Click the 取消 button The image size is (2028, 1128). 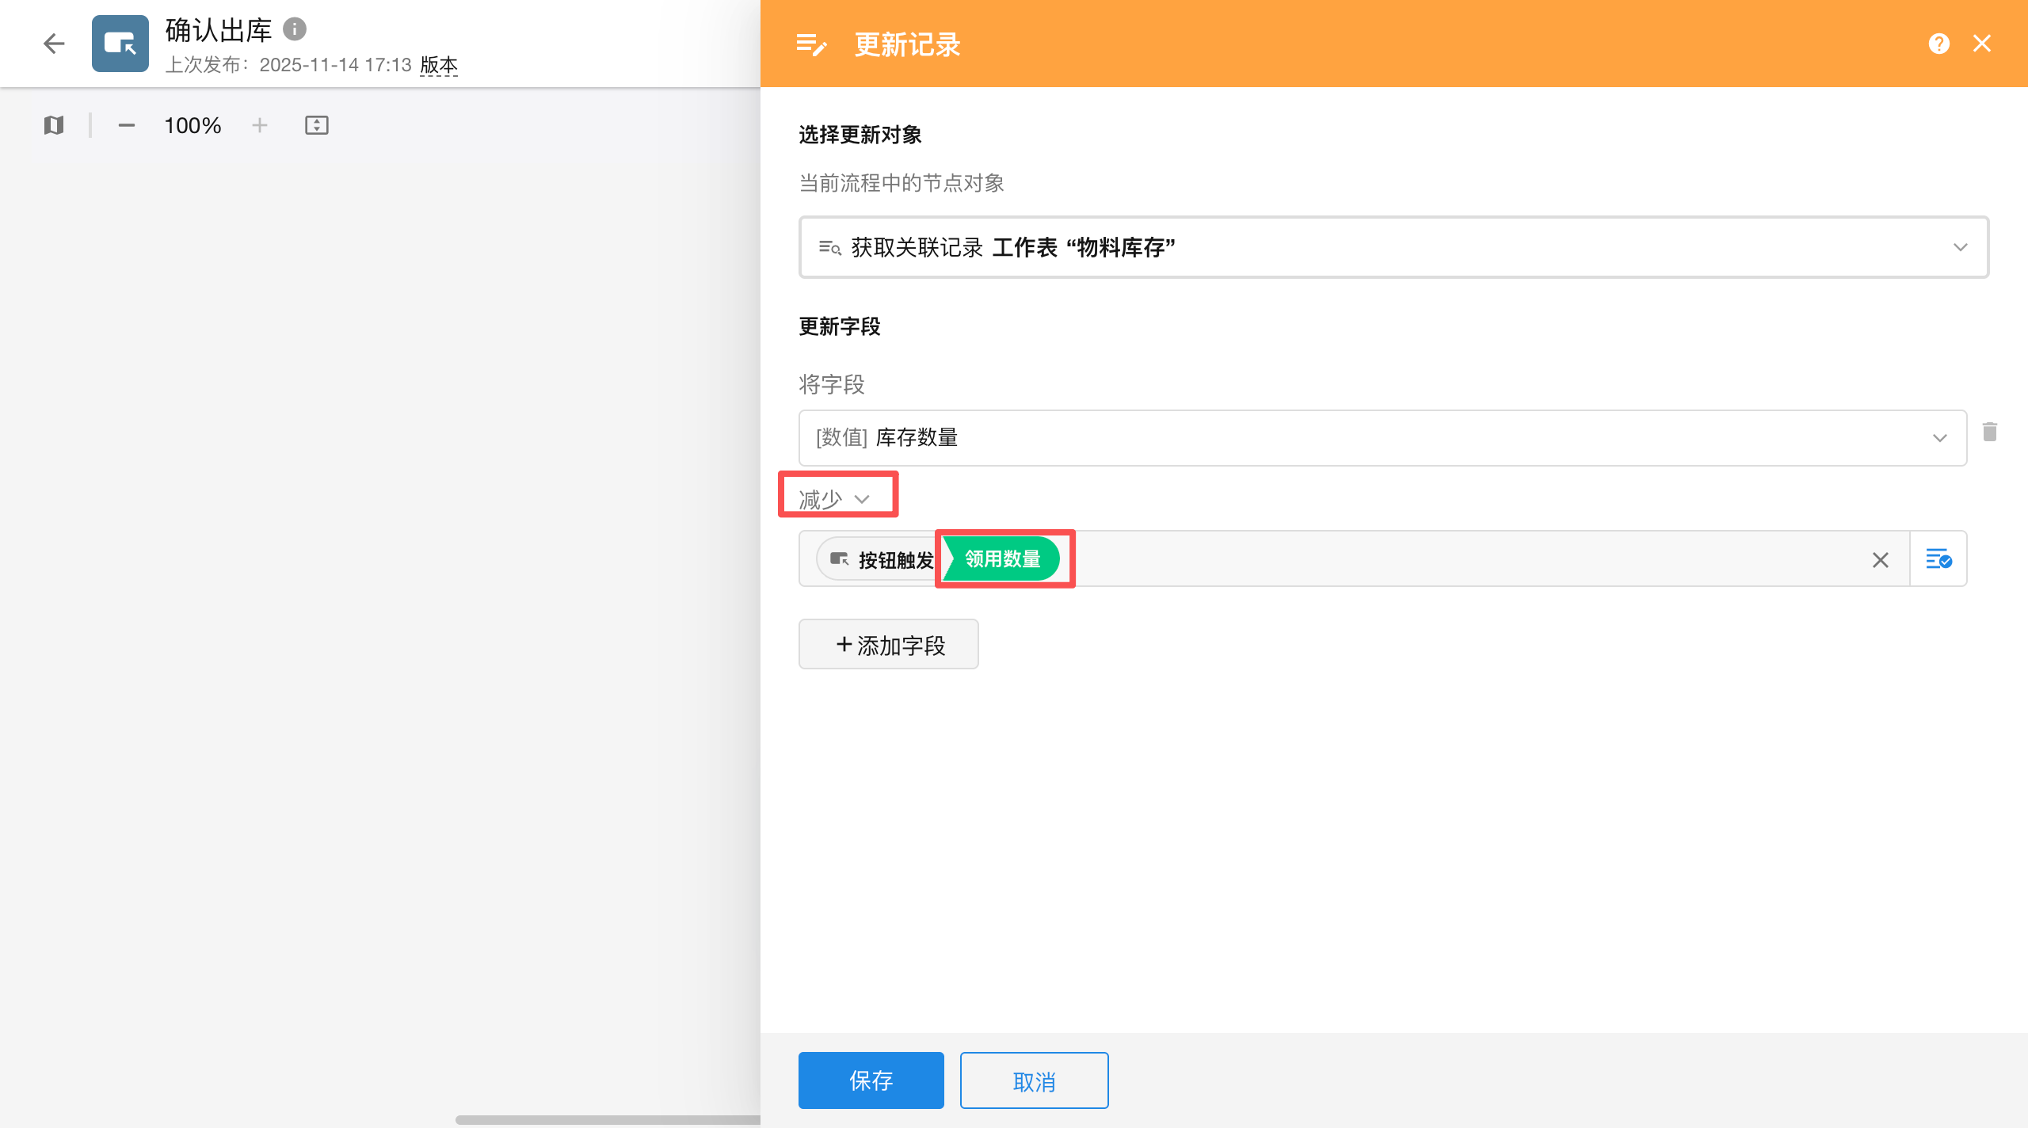[1035, 1080]
